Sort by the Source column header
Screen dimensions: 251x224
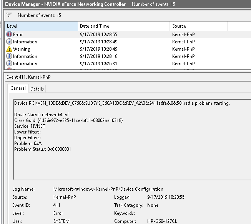(x=198, y=26)
